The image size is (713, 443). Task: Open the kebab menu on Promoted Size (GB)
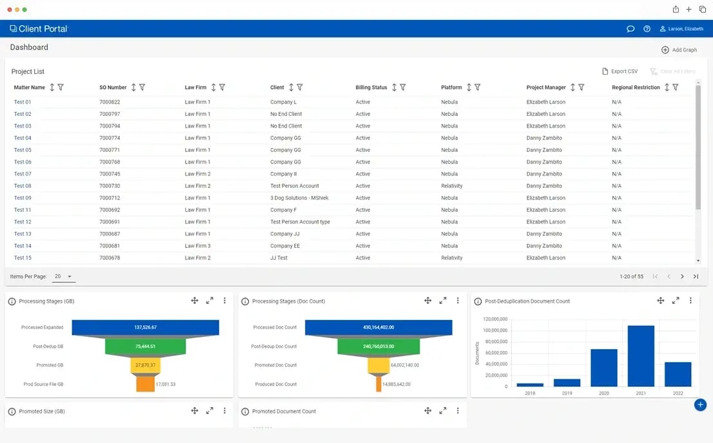(224, 411)
